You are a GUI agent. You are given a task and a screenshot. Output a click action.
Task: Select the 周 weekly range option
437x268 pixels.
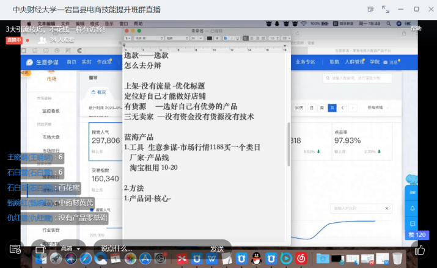[x=322, y=108]
